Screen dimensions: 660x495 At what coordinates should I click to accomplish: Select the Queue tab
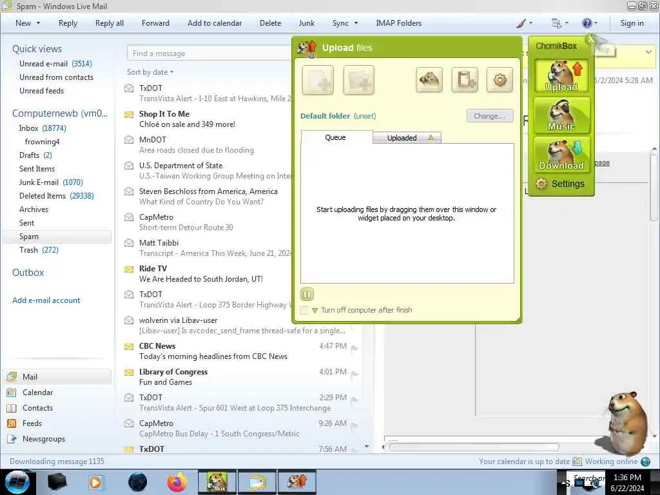[335, 137]
